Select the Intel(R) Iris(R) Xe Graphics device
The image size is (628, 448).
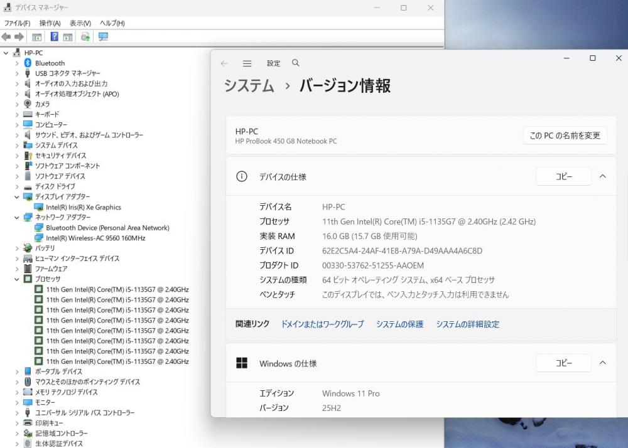pyautogui.click(x=83, y=207)
